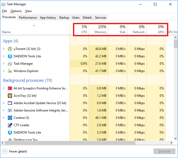The image size is (178, 158).
Task: Click the Windows Explorer folder icon
Action: (x=10, y=71)
